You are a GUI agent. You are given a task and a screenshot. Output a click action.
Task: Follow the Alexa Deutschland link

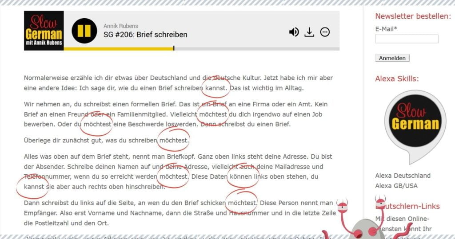pyautogui.click(x=403, y=176)
